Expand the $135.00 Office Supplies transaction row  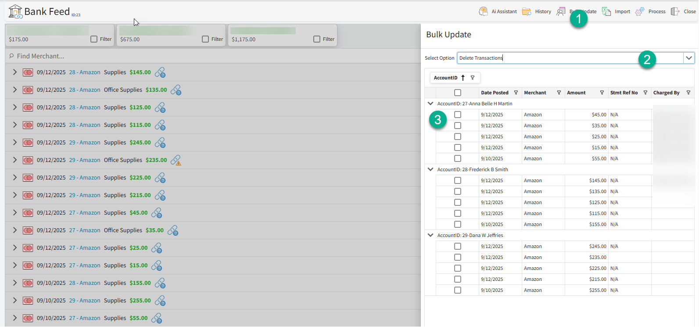click(x=15, y=90)
